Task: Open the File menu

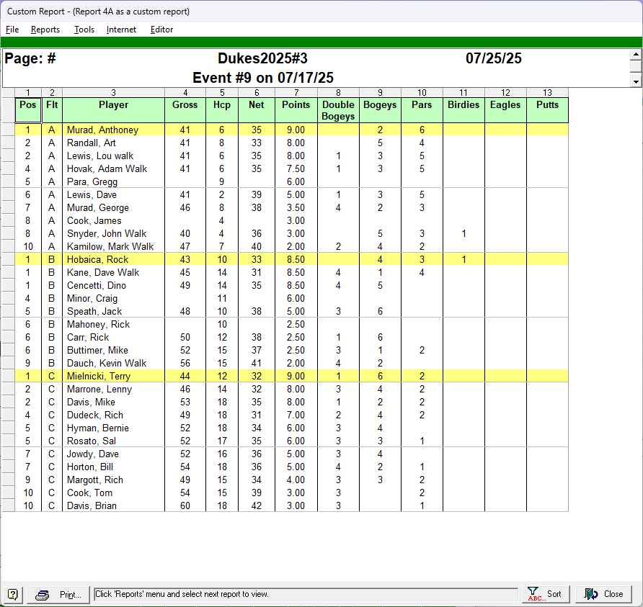Action: point(12,30)
